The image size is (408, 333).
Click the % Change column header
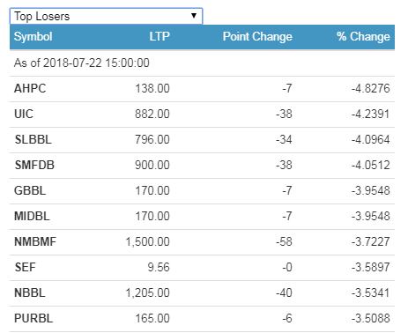tap(363, 37)
